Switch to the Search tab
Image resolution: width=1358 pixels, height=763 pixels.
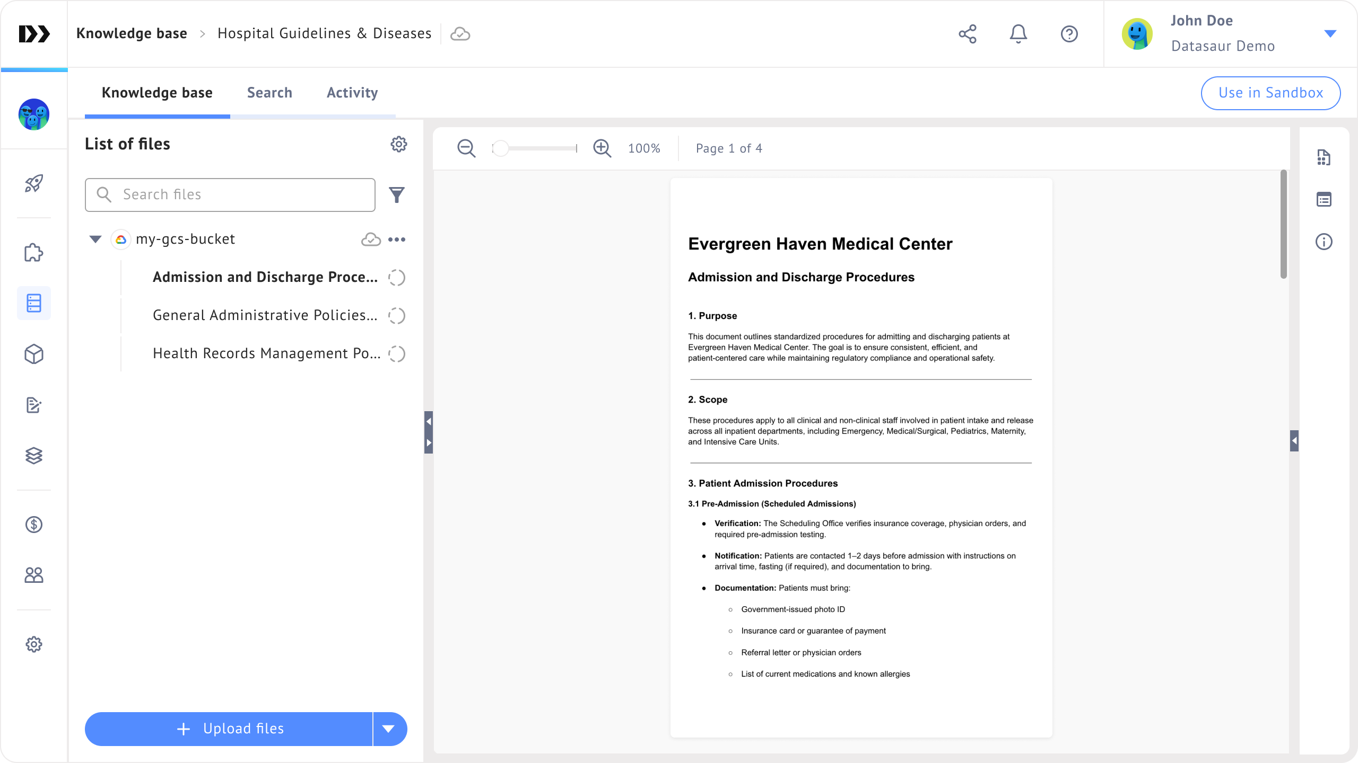click(269, 93)
